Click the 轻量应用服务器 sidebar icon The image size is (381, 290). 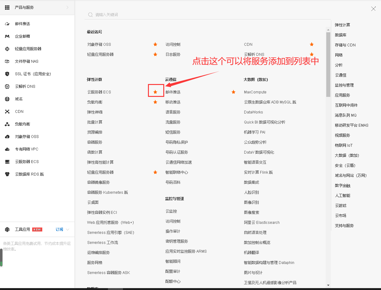click(x=7, y=49)
